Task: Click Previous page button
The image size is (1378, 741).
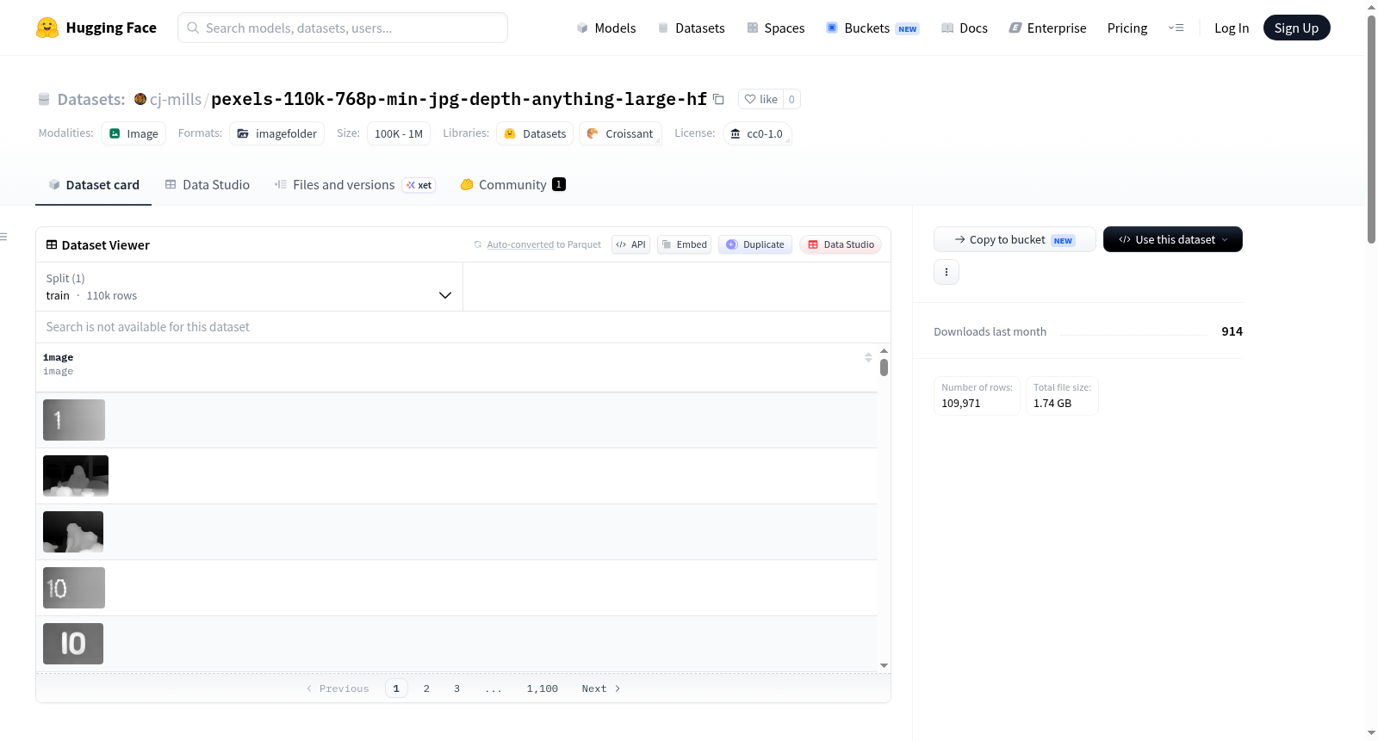Action: [x=338, y=689]
